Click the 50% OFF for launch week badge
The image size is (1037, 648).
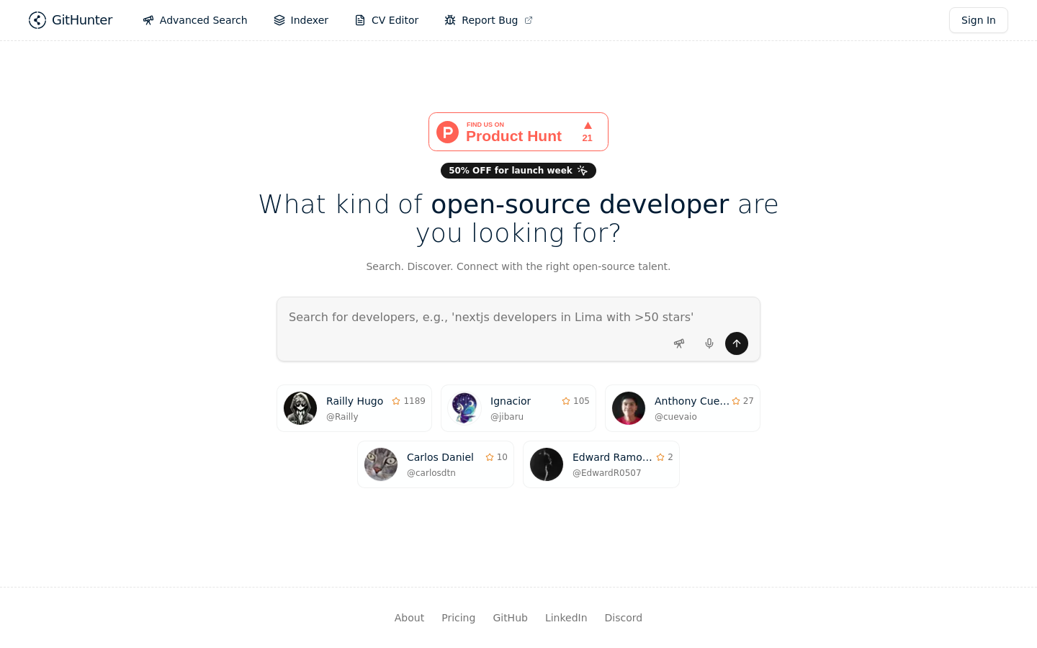(x=518, y=171)
